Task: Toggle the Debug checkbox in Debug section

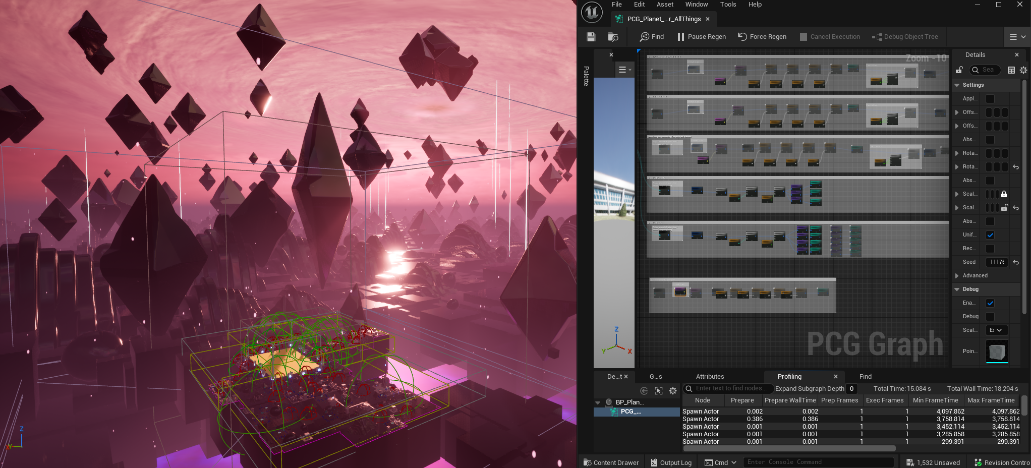Action: [990, 317]
